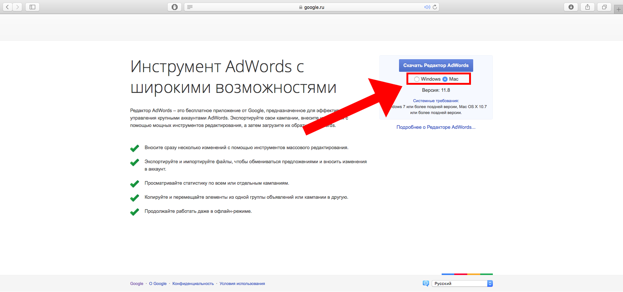
Task: Click the Версия: 11.8 text
Action: click(436, 90)
